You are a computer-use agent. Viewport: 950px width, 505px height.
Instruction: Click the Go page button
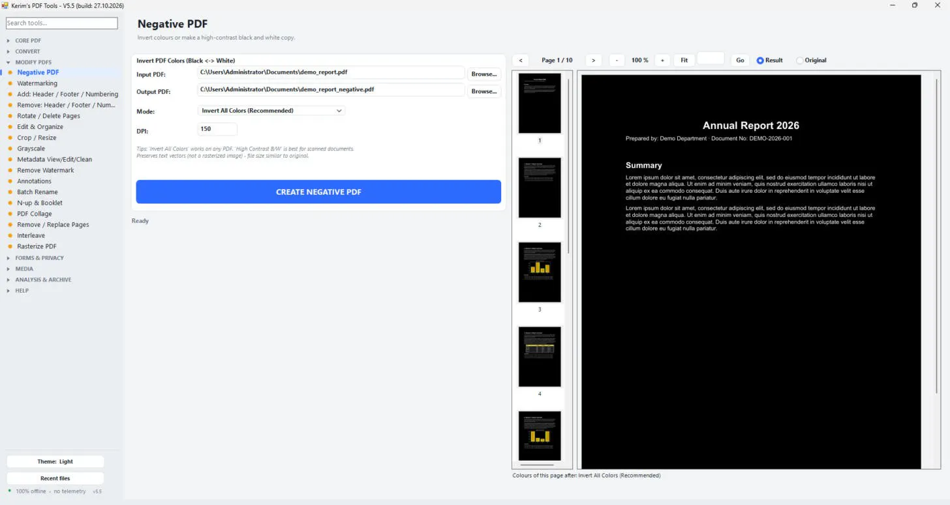[x=740, y=60]
